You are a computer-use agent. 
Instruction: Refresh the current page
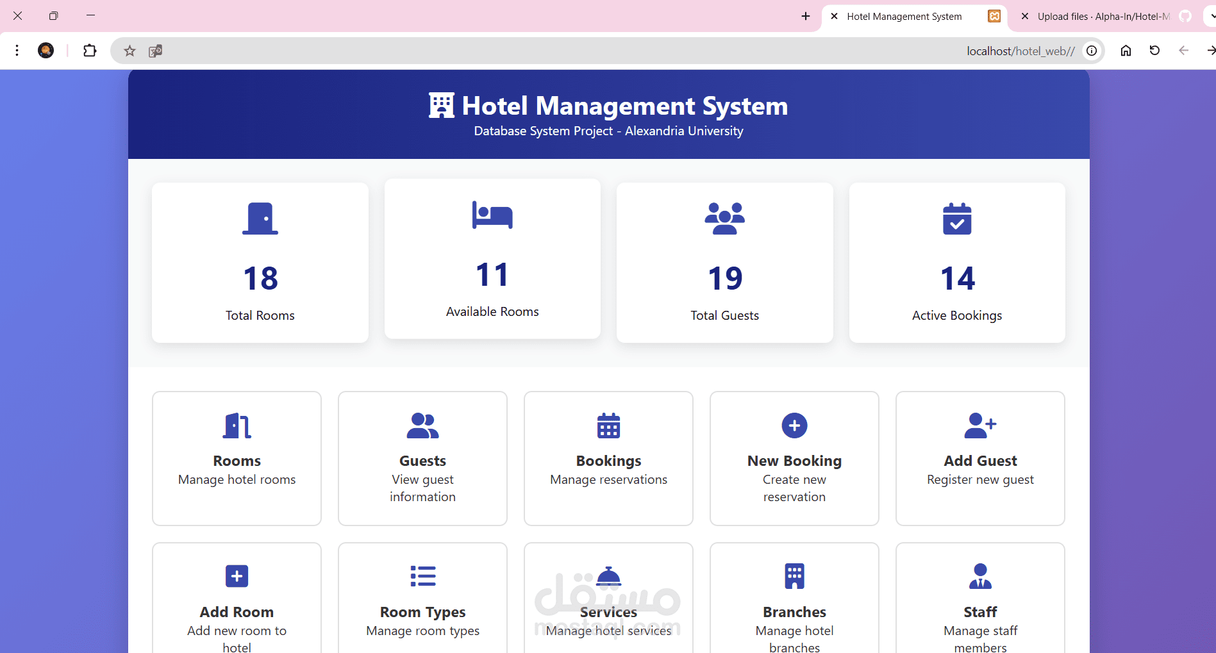1154,50
